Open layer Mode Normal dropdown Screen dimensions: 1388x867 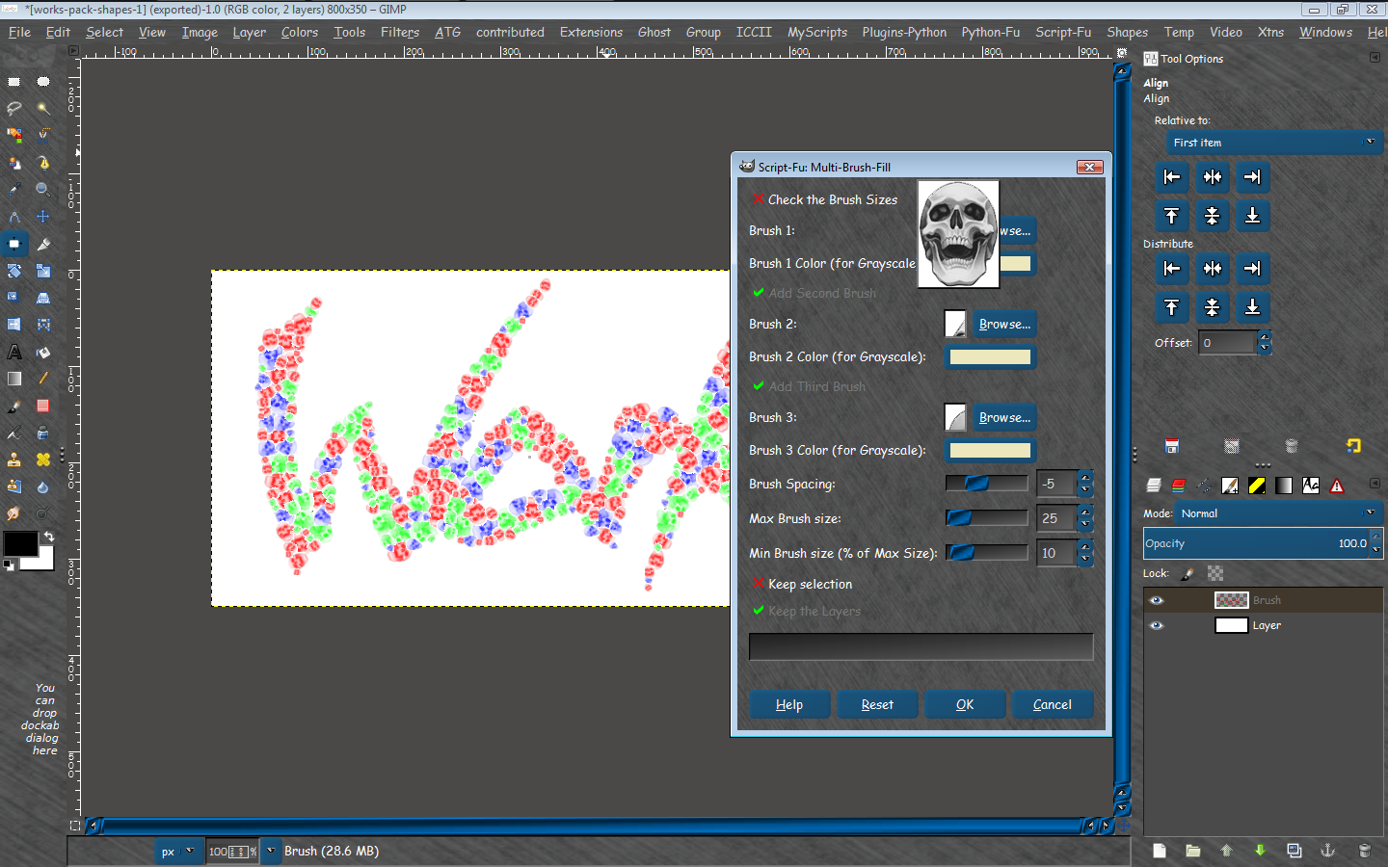point(1279,513)
